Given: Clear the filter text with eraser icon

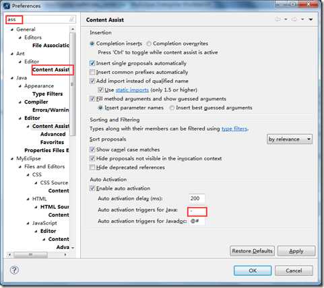Looking at the screenshot, I should pyautogui.click(x=71, y=20).
